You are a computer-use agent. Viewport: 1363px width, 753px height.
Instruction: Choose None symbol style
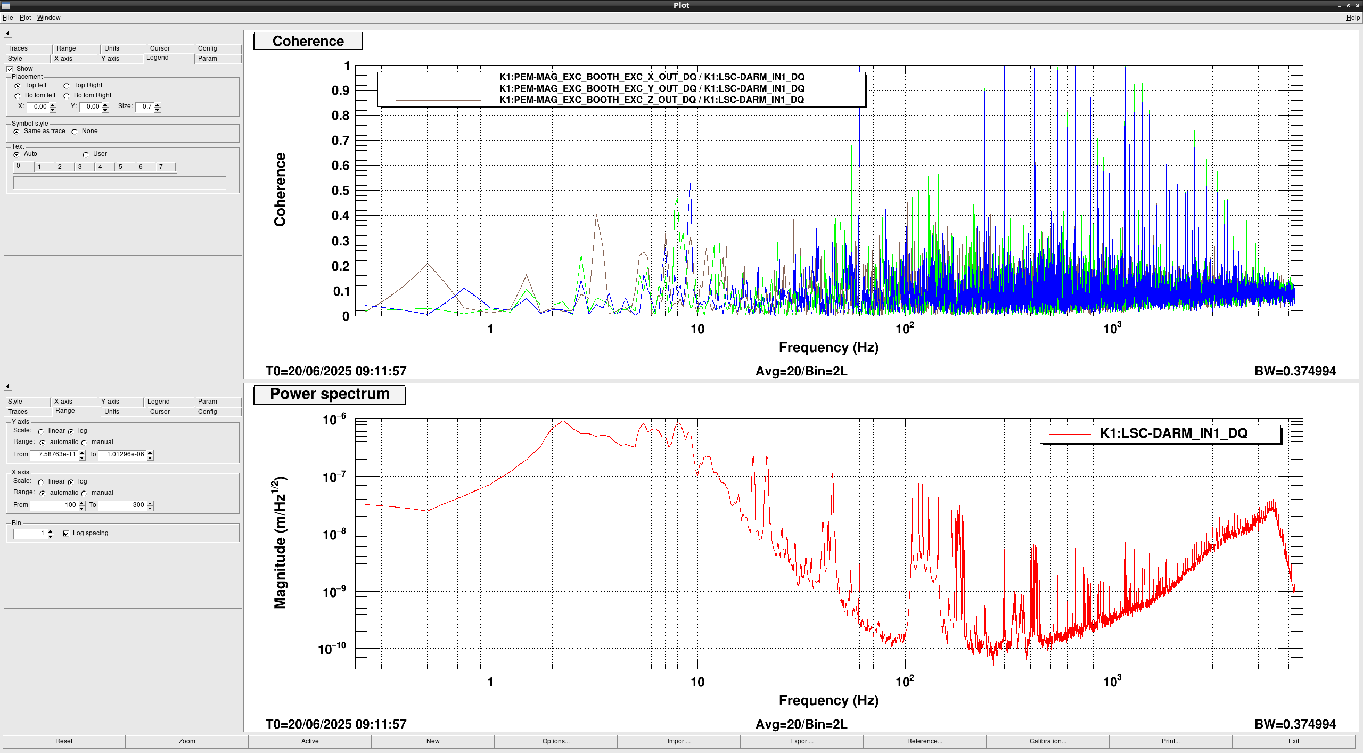click(x=75, y=132)
